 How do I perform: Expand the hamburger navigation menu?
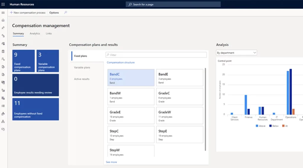pos(3,13)
